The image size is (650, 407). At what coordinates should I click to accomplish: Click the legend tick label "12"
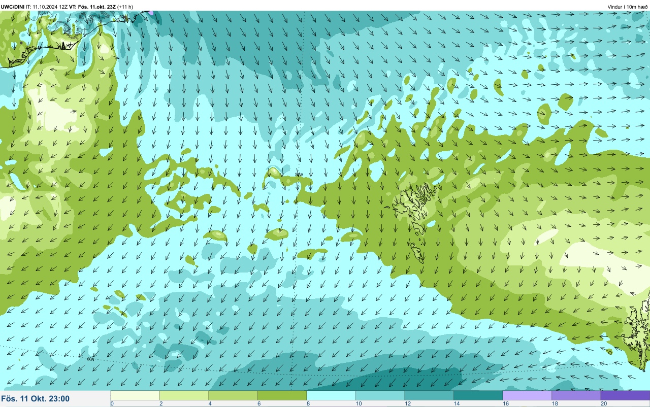click(407, 403)
